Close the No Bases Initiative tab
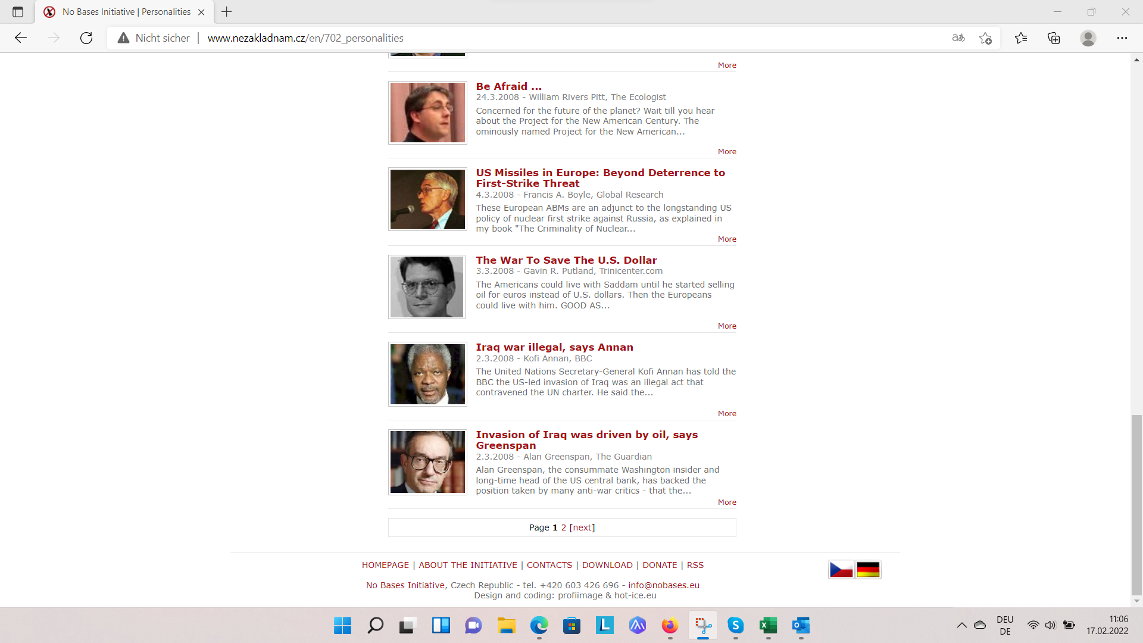Image resolution: width=1143 pixels, height=643 pixels. coord(201,12)
